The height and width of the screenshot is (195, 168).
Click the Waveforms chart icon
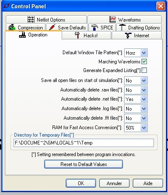(113, 19)
